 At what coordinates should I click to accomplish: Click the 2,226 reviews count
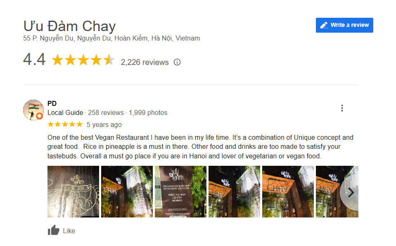point(145,62)
